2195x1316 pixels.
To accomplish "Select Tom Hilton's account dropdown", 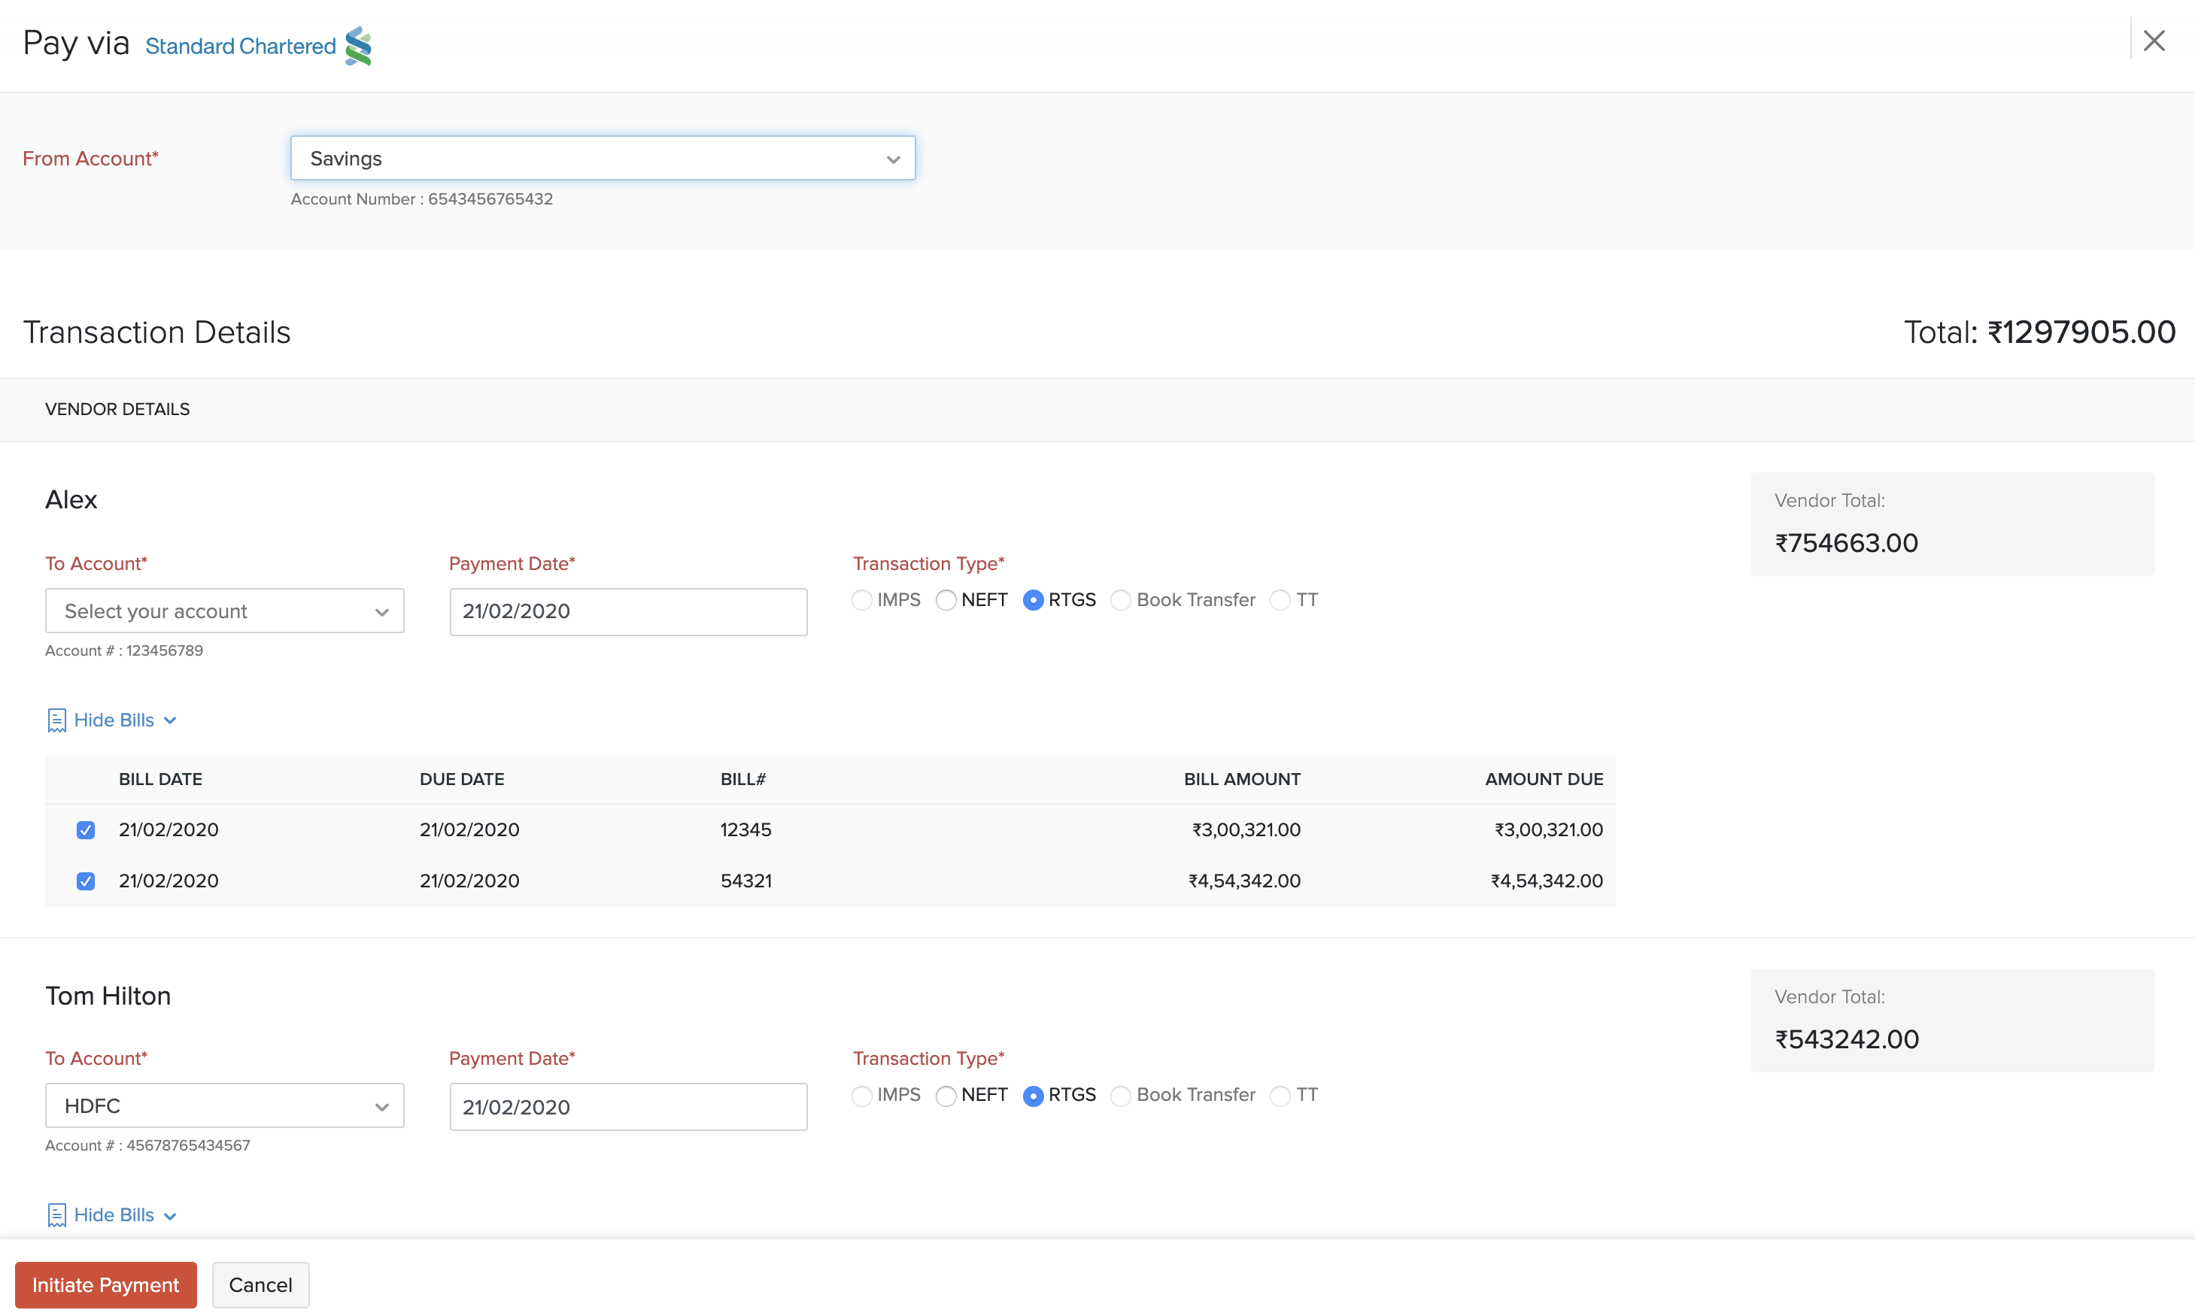I will pyautogui.click(x=224, y=1106).
